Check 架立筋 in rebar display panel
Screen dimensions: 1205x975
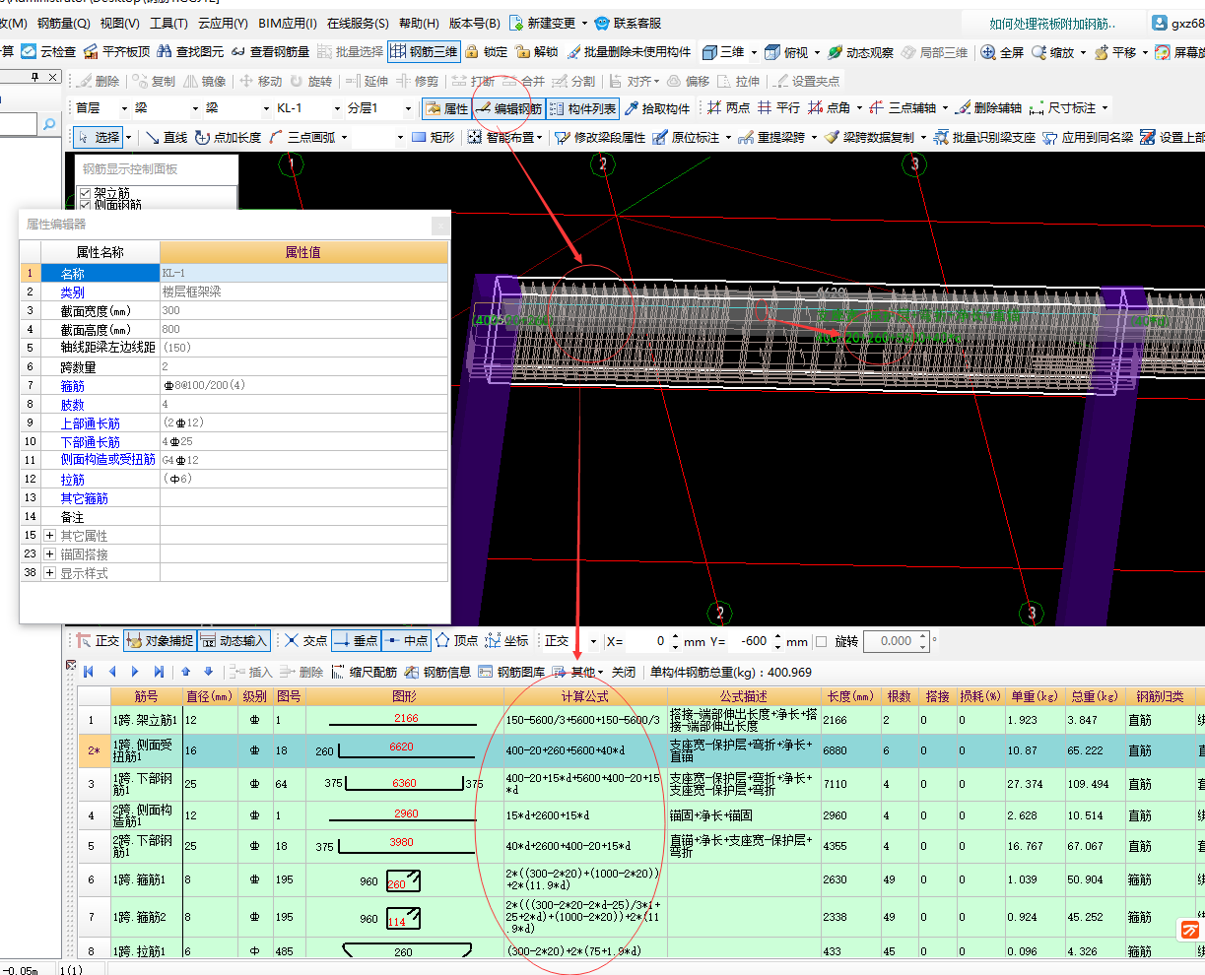tap(86, 194)
